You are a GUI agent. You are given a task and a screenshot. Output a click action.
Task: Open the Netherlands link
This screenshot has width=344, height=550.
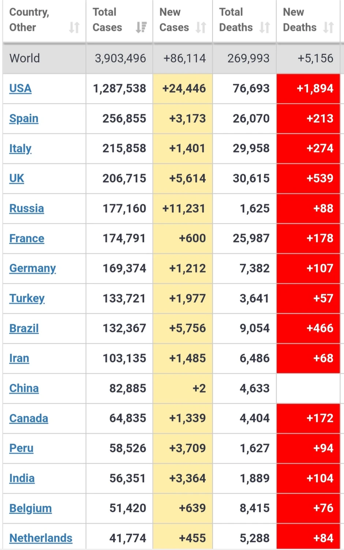tap(41, 538)
